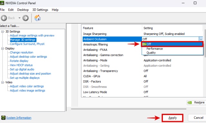Click the settings list vertical scrollbar
The image size is (206, 123).
pyautogui.click(x=205, y=43)
